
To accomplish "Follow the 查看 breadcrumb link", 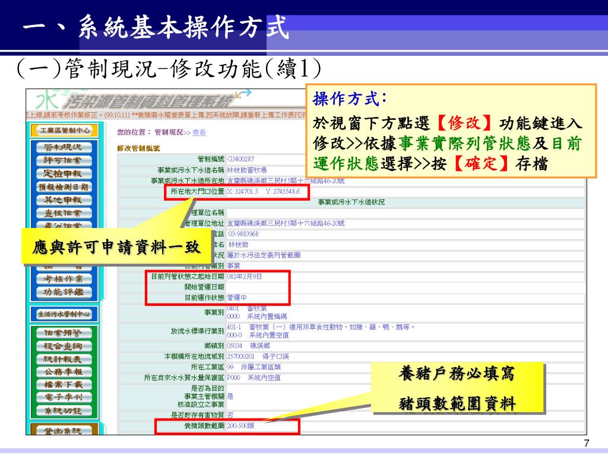I will coord(199,132).
